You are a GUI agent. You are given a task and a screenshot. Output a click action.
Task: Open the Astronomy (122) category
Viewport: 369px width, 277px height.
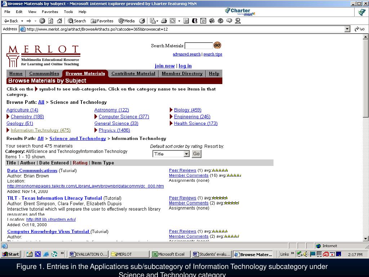[112, 110]
